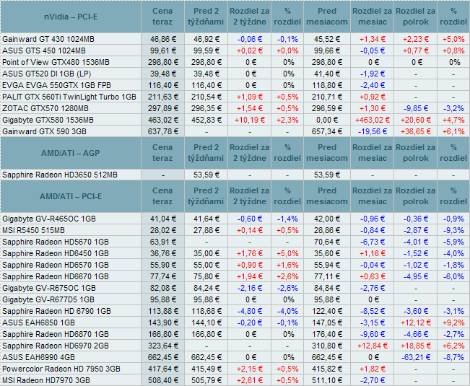Select Sapphire Radeon HD5670 1GB name

[x=56, y=242]
